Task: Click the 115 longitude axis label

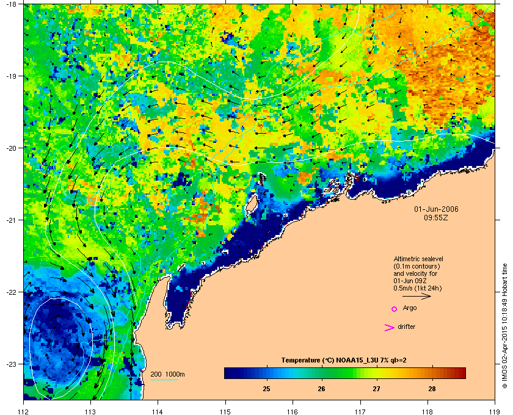Action: tap(225, 412)
